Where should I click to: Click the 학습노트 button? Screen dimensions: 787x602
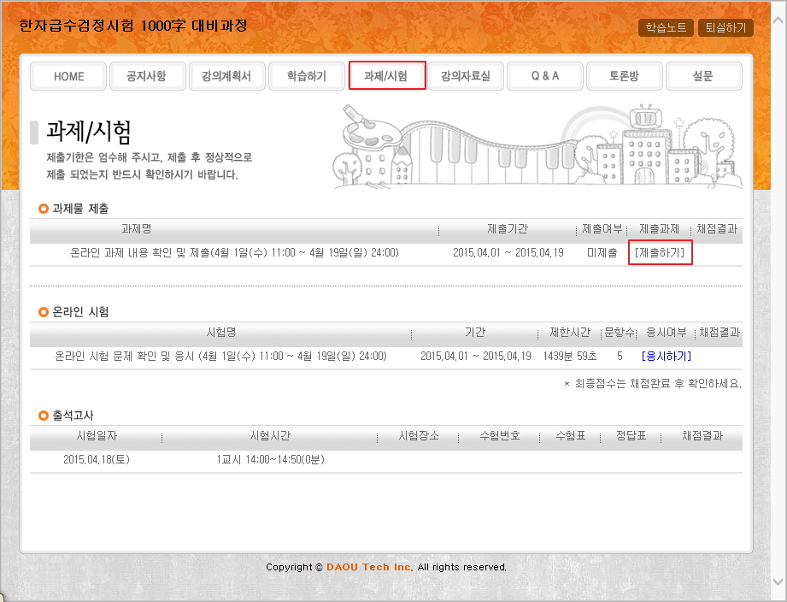(666, 27)
